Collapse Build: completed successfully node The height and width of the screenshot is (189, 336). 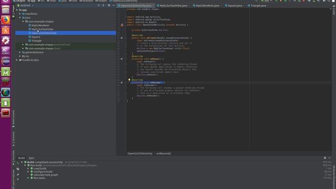[x=22, y=162]
